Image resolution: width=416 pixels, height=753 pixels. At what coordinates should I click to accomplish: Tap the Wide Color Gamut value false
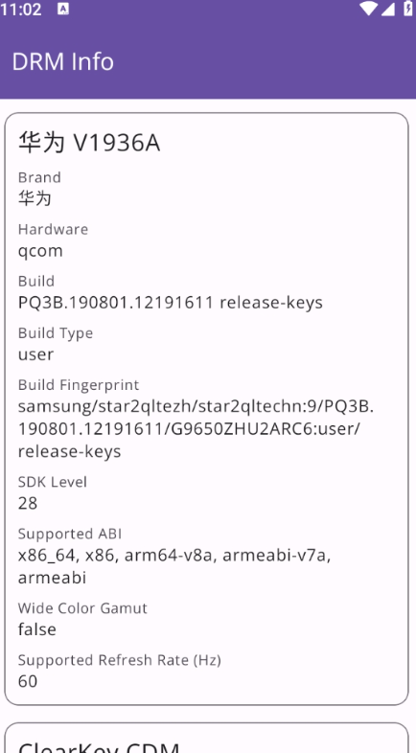37,629
